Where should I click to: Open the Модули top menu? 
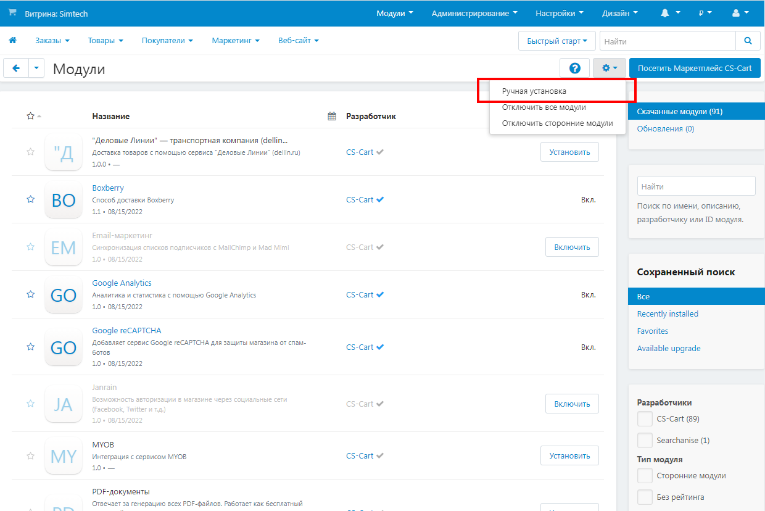click(395, 13)
